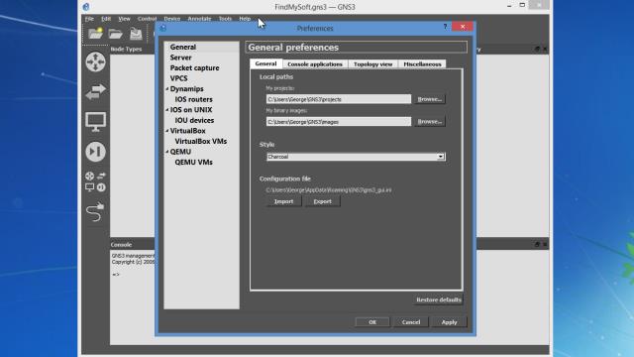Click the New project toolbar icon

coord(96,34)
